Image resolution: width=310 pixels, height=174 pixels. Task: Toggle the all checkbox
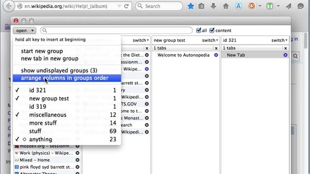[x=199, y=30]
